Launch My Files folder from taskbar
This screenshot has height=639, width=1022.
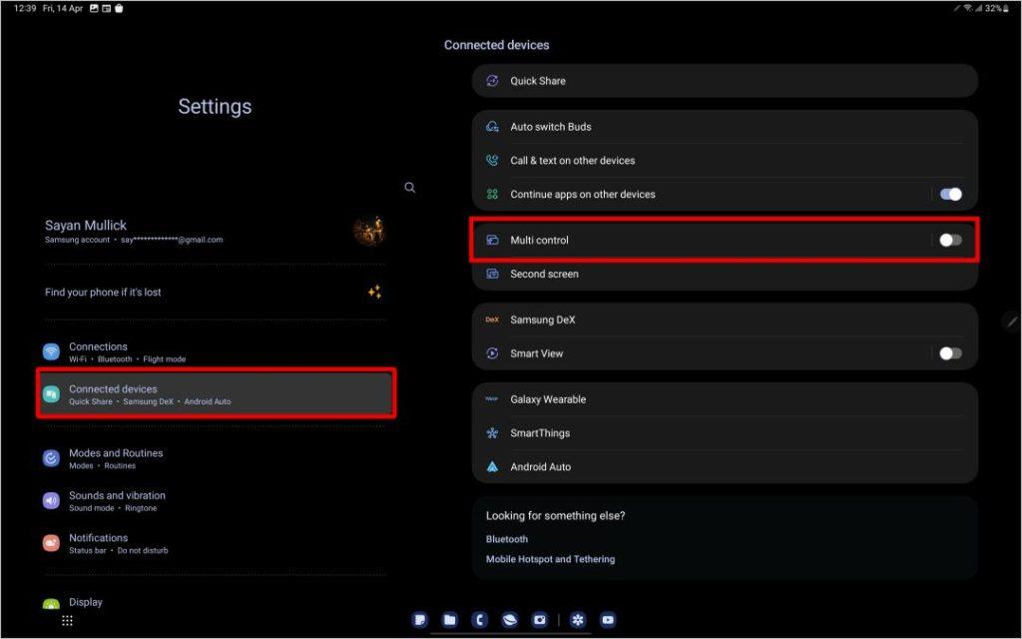point(450,619)
